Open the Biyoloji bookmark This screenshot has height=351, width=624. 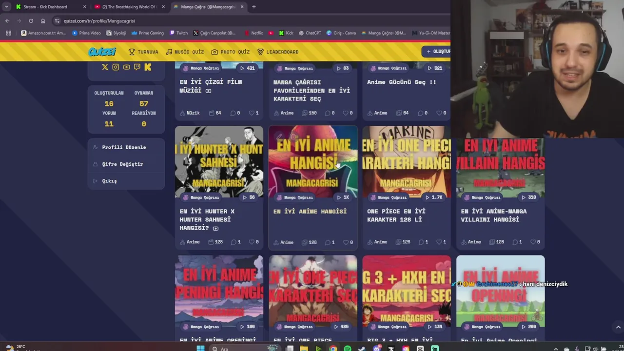pyautogui.click(x=116, y=33)
